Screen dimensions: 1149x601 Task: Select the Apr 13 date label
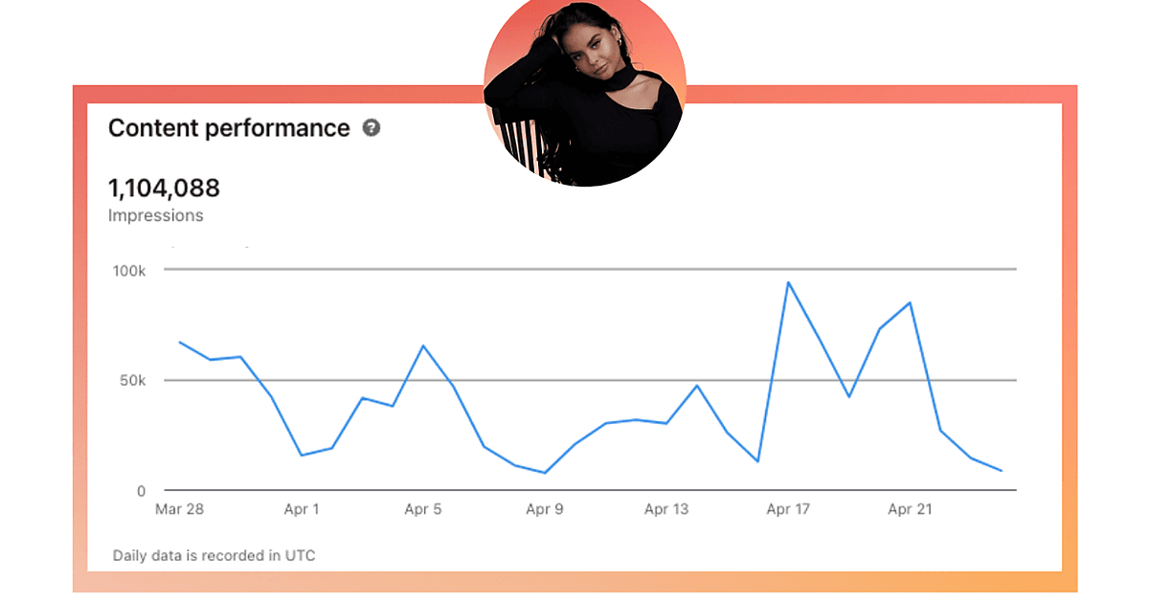(x=666, y=509)
